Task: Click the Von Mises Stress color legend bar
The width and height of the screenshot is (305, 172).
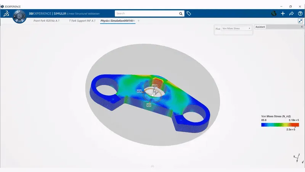Action: click(x=280, y=125)
